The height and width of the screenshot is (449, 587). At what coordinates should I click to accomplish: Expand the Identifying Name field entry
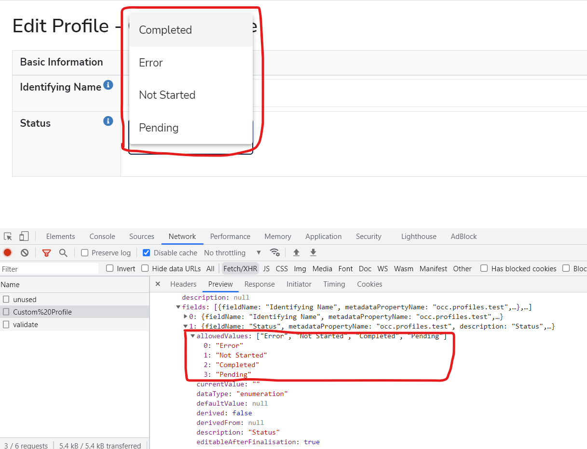coord(185,317)
